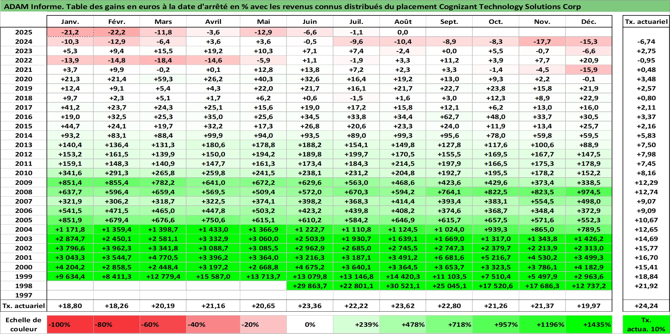Click the -100% red color scale swatch

coord(70,325)
